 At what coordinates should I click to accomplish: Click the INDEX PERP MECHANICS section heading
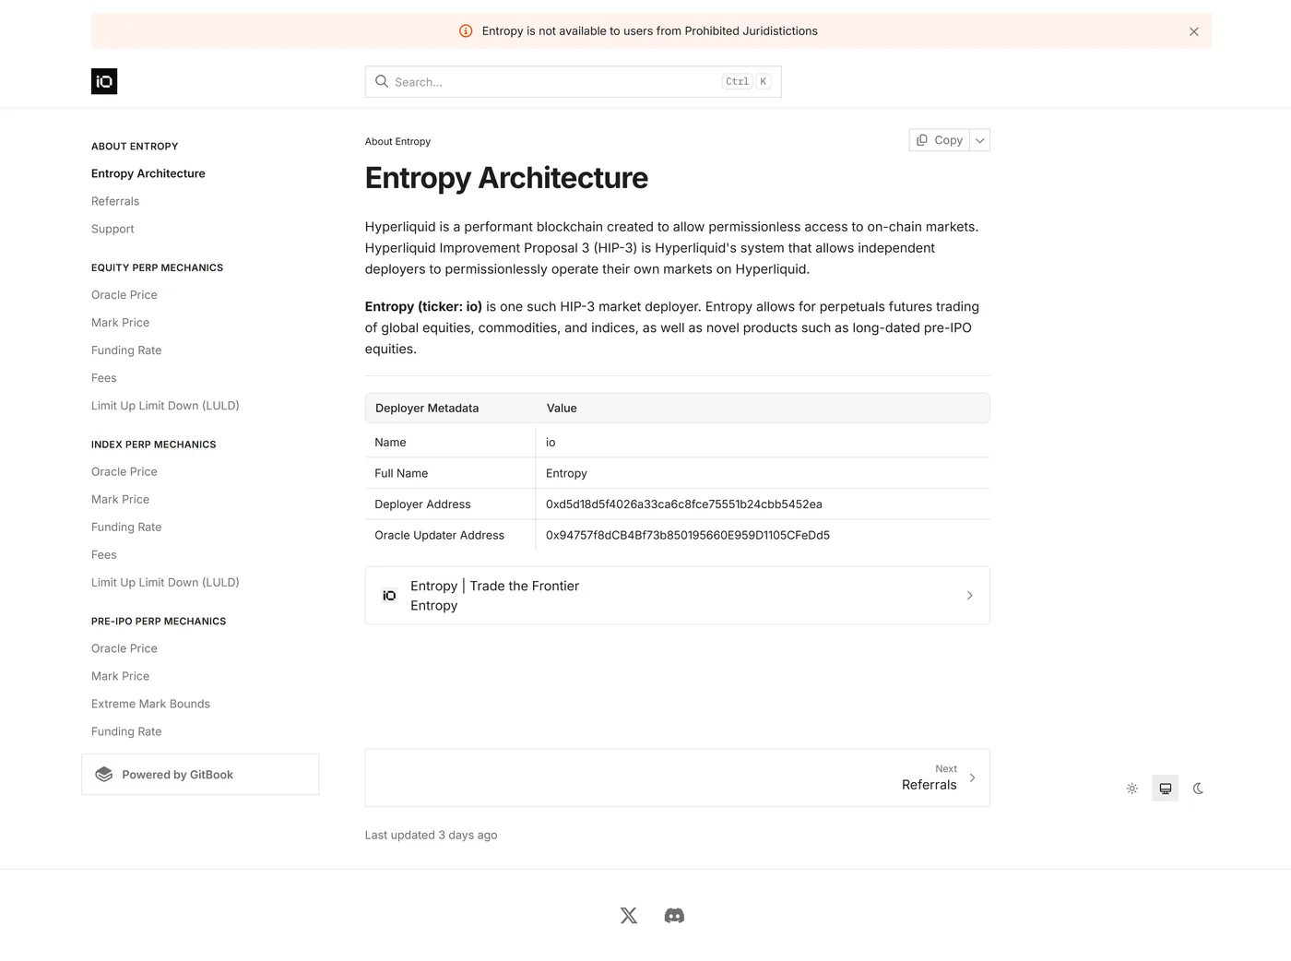click(x=153, y=445)
